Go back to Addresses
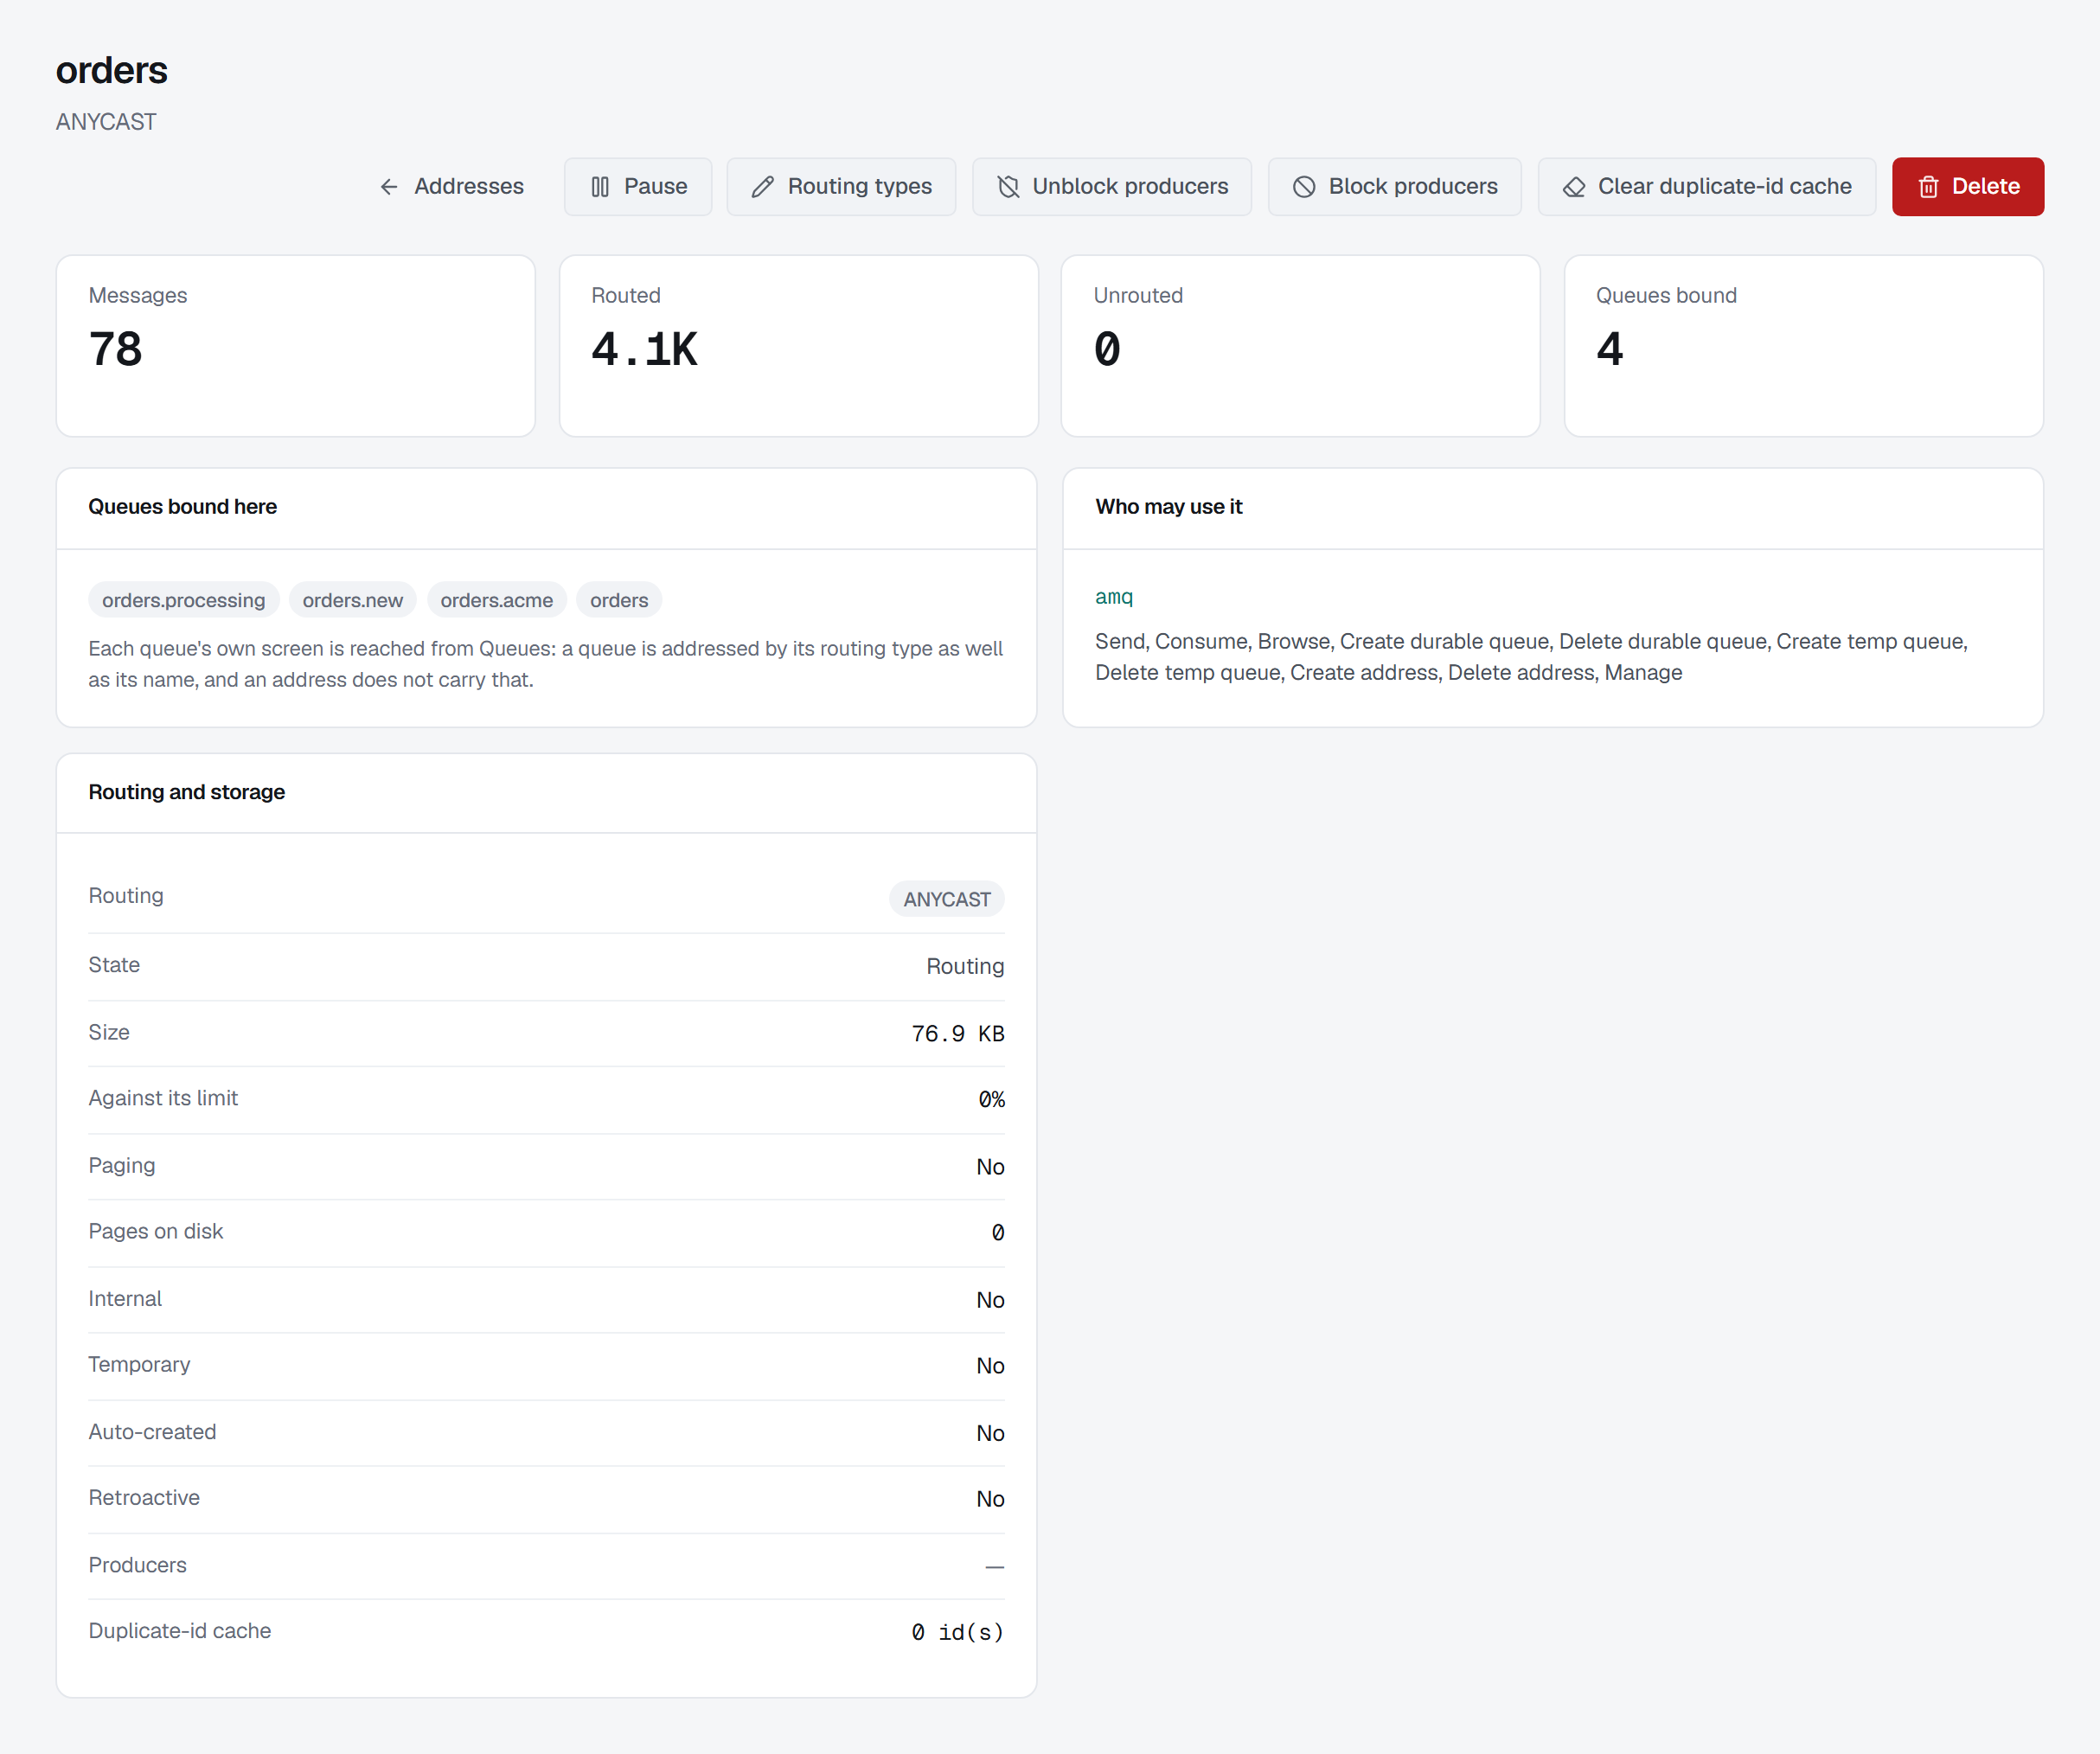The height and width of the screenshot is (1754, 2100). pyautogui.click(x=451, y=187)
